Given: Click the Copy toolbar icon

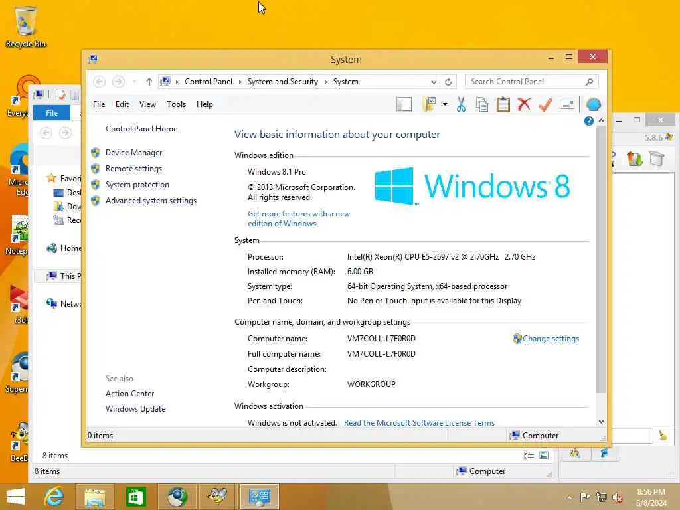Looking at the screenshot, I should point(482,104).
